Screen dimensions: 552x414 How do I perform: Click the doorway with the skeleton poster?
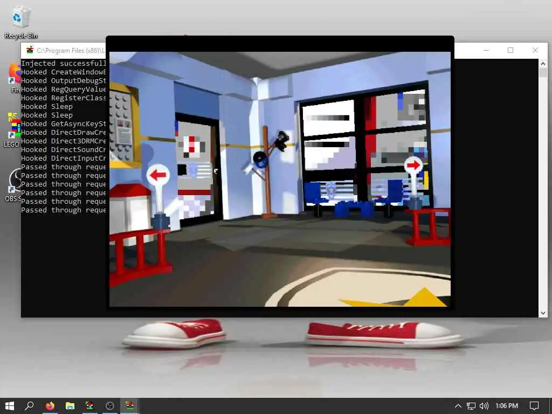click(x=197, y=169)
